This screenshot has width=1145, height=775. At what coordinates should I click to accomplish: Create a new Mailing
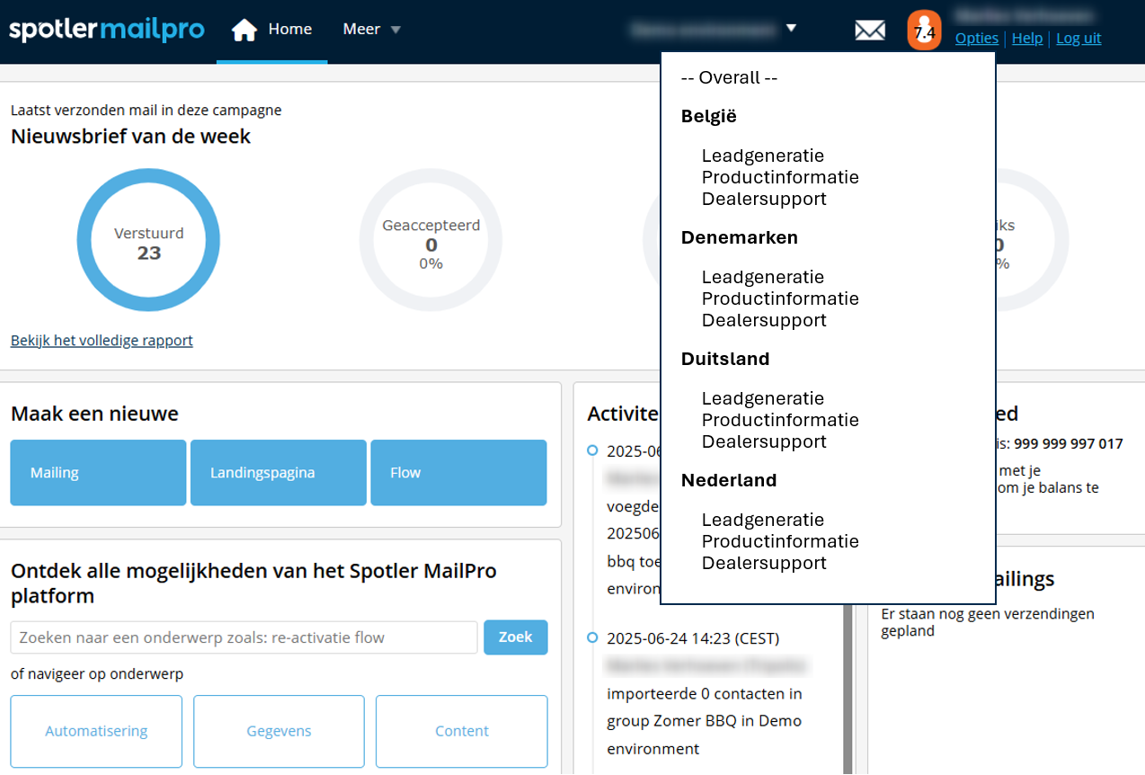point(98,473)
